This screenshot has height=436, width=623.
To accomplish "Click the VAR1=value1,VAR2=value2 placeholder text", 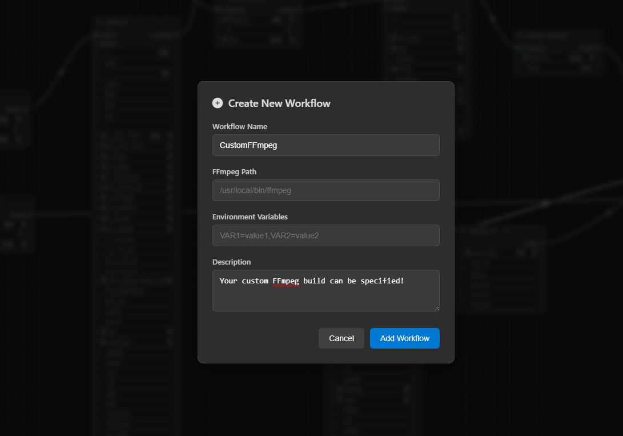I will [x=269, y=235].
